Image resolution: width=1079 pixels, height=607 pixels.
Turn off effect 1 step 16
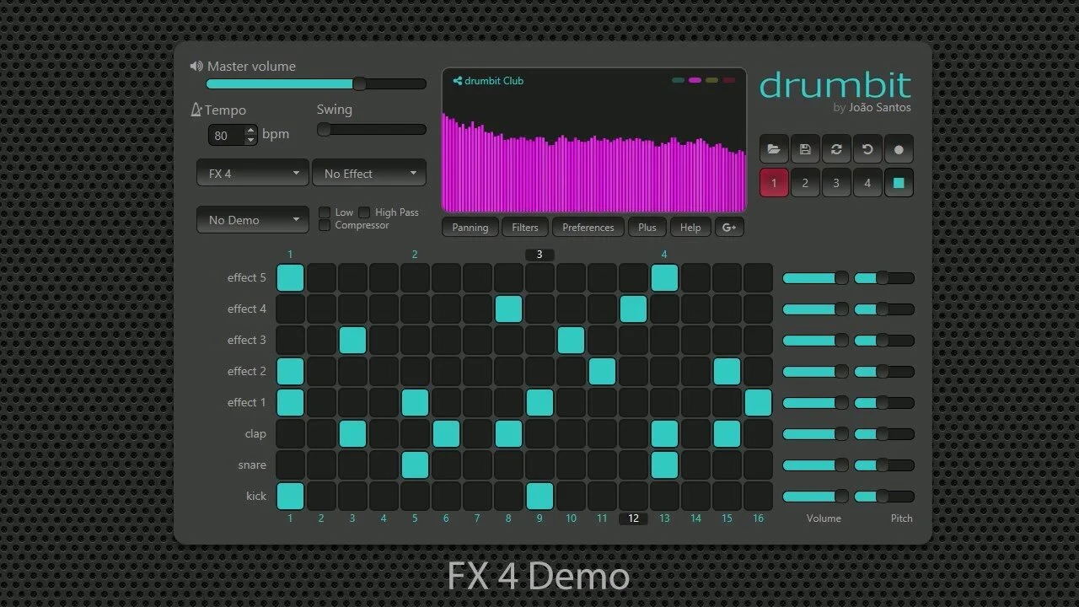758,403
